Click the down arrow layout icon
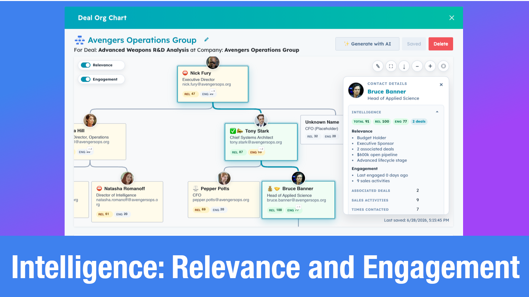 pos(404,66)
